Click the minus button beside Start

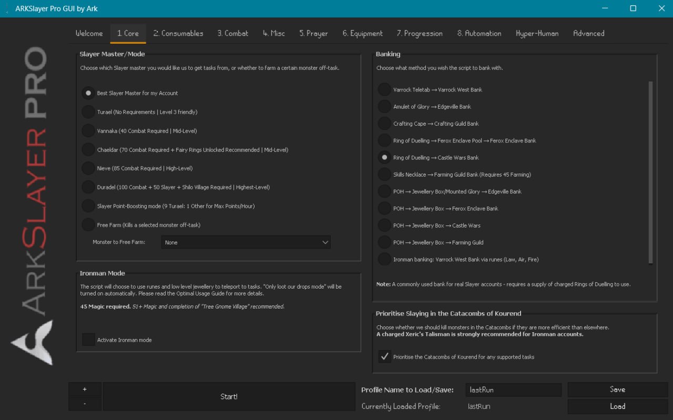pyautogui.click(x=85, y=404)
